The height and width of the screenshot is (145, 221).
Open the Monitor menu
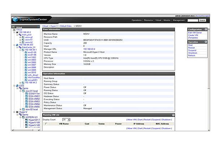[x=167, y=20]
